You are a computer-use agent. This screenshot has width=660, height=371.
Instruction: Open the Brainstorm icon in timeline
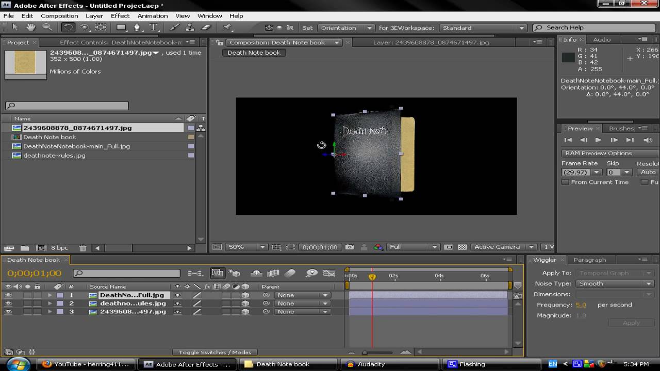[311, 273]
